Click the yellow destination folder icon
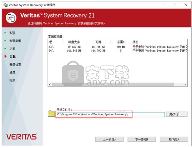The height and width of the screenshot is (148, 192). 51,113
